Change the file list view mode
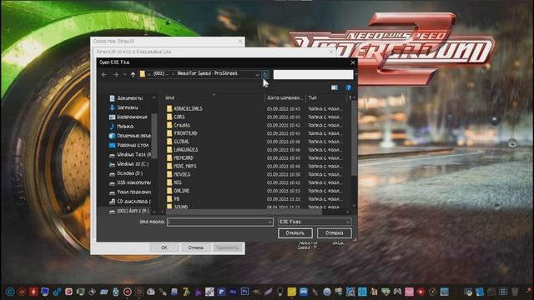The width and height of the screenshot is (534, 300). [x=335, y=87]
